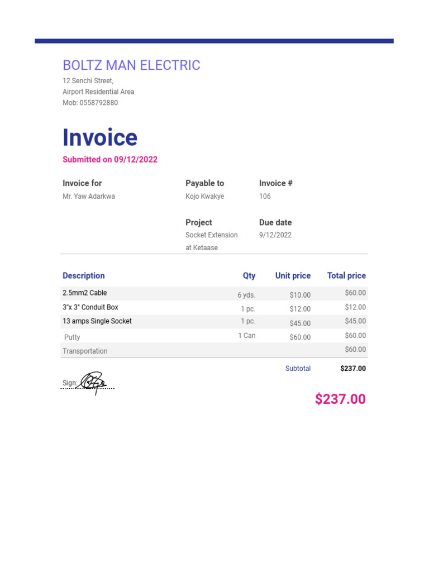Click the name Mr. Yaw Adarkwa
The image size is (429, 572).
tap(89, 197)
